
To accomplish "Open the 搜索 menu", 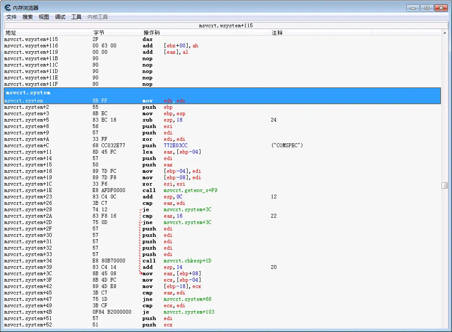I will click(28, 17).
